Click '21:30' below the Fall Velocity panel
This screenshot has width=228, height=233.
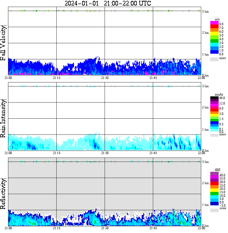[x=105, y=78]
